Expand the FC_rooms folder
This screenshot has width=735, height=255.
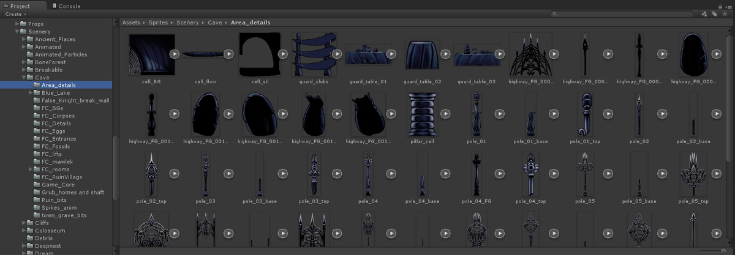[31, 169]
